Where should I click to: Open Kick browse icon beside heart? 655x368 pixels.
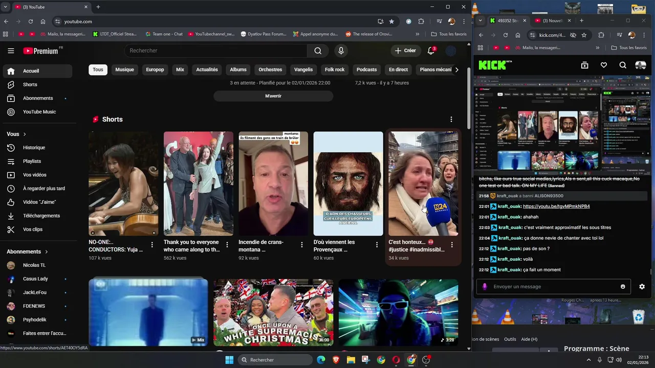pos(585,65)
